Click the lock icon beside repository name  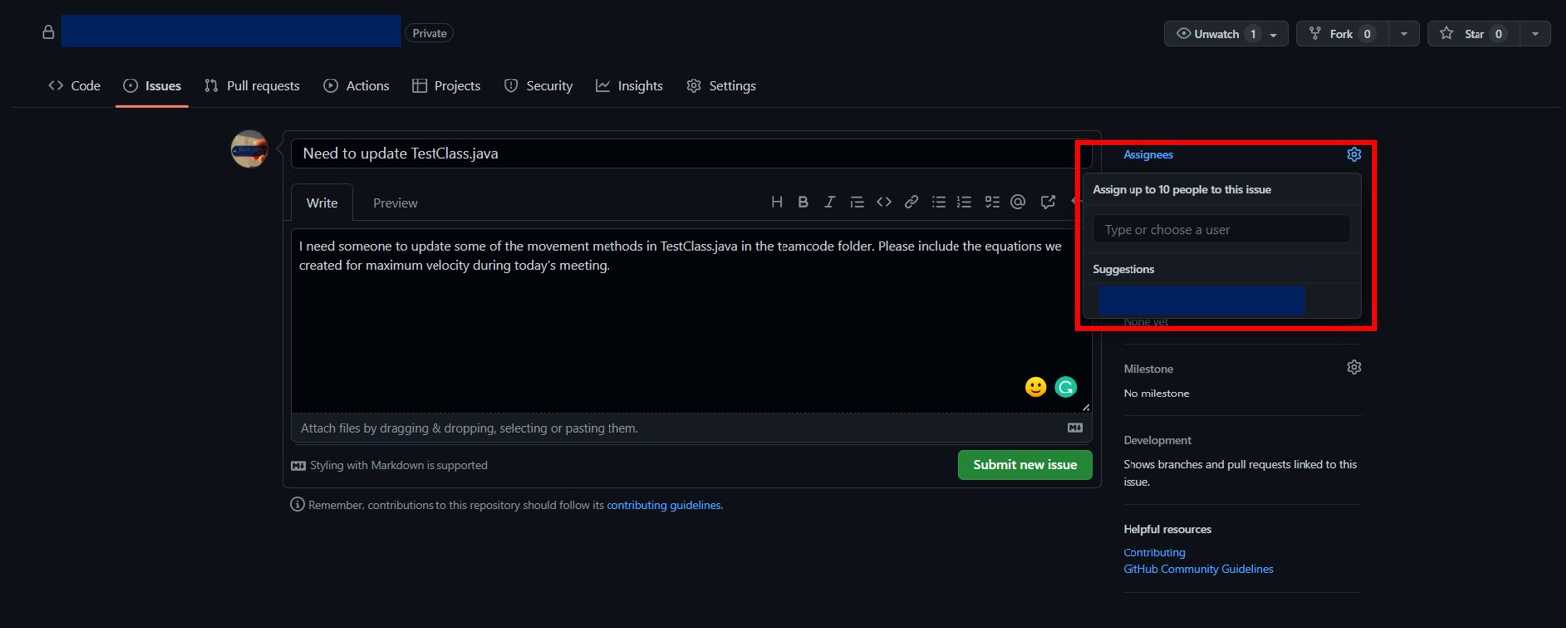click(48, 32)
